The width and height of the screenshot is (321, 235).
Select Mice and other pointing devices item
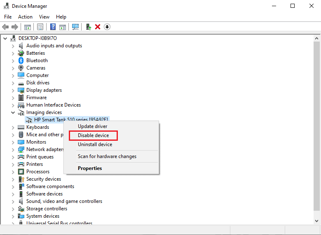tap(45, 135)
